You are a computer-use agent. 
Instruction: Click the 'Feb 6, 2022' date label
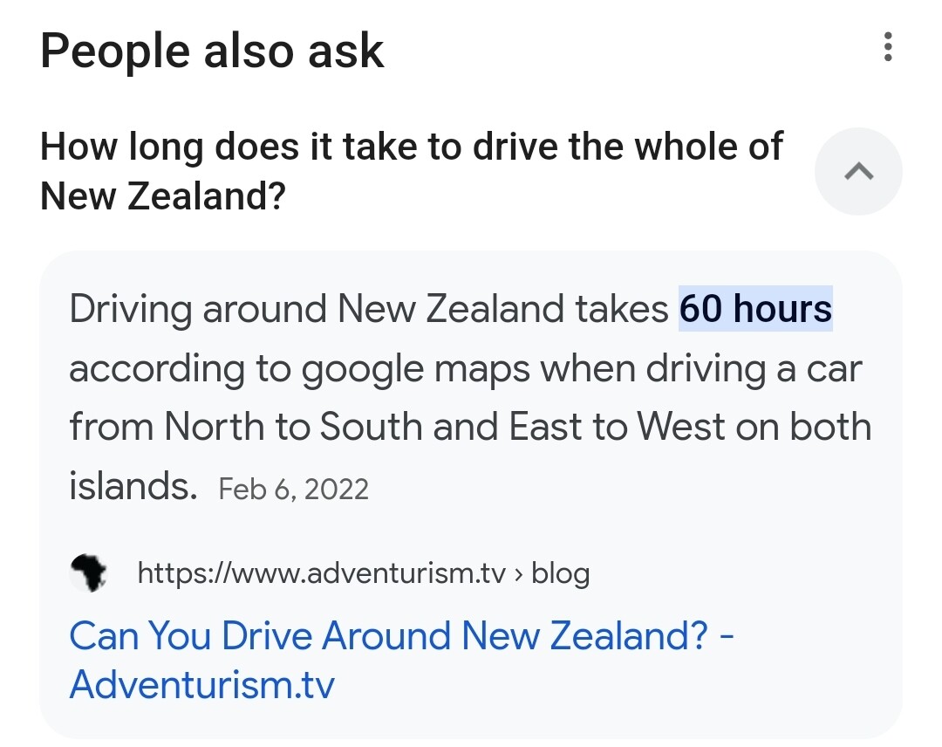click(293, 489)
